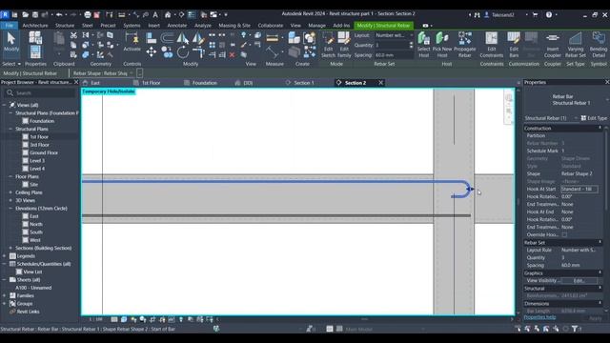The height and width of the screenshot is (343, 610).
Task: Select the Trim/Extend to Corner tool
Action: pyautogui.click(x=198, y=51)
